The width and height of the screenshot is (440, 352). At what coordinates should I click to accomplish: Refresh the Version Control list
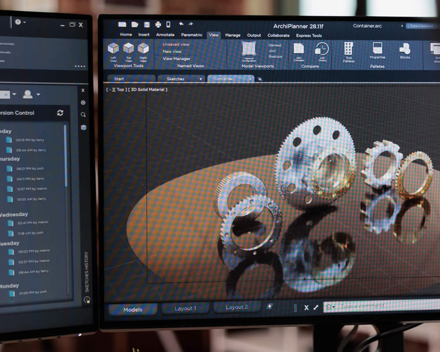[x=60, y=113]
